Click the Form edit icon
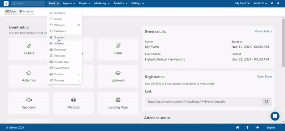Image resolution: width=285 pixels, height=131 pixels. [x=118, y=46]
